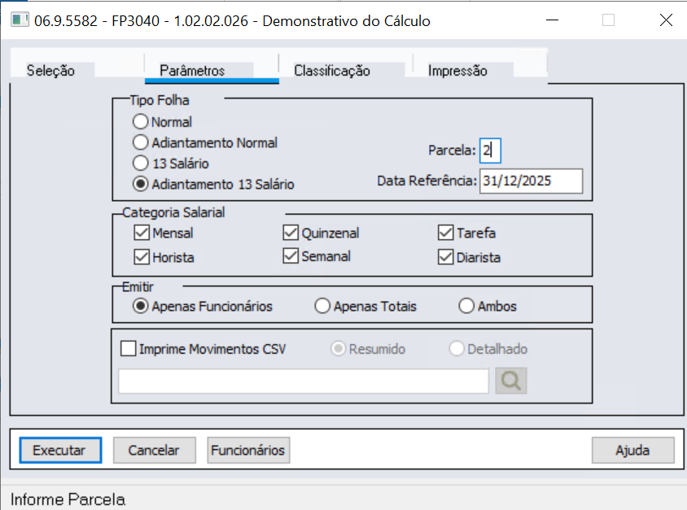Click the CSV file path text field
Image resolution: width=687 pixels, height=510 pixels.
(303, 381)
